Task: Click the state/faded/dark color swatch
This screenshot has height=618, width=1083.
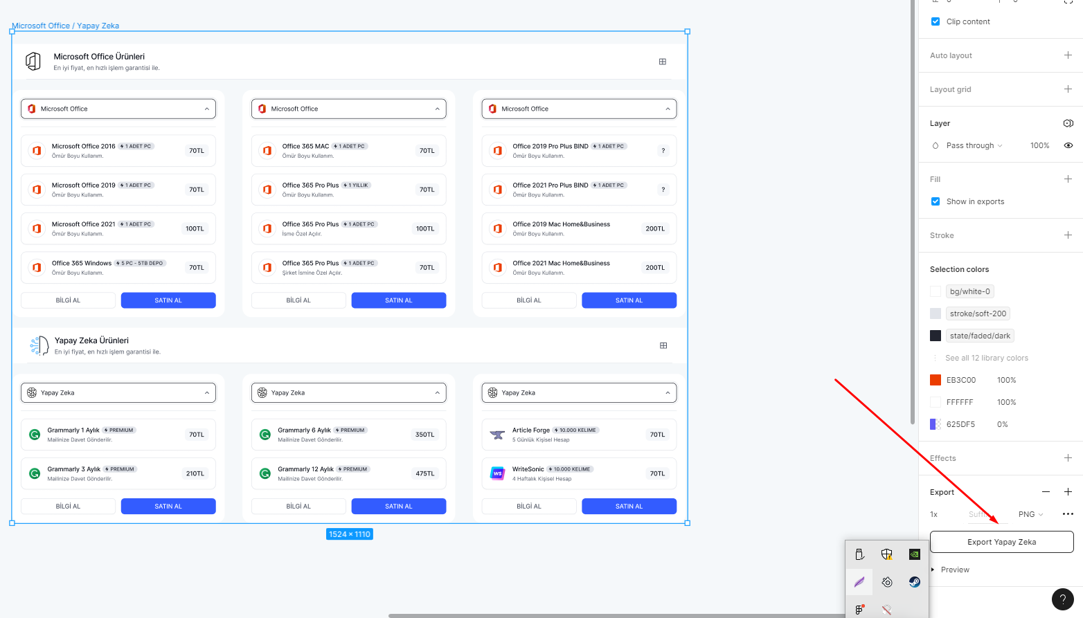Action: (x=936, y=336)
